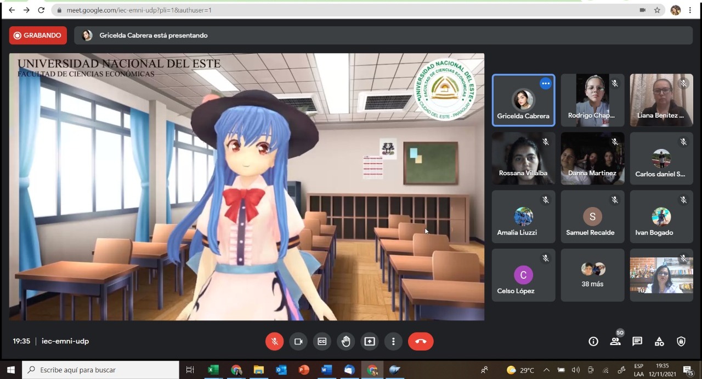Unmute the microphone in the Meet call bar
This screenshot has width=702, height=379.
coord(275,341)
